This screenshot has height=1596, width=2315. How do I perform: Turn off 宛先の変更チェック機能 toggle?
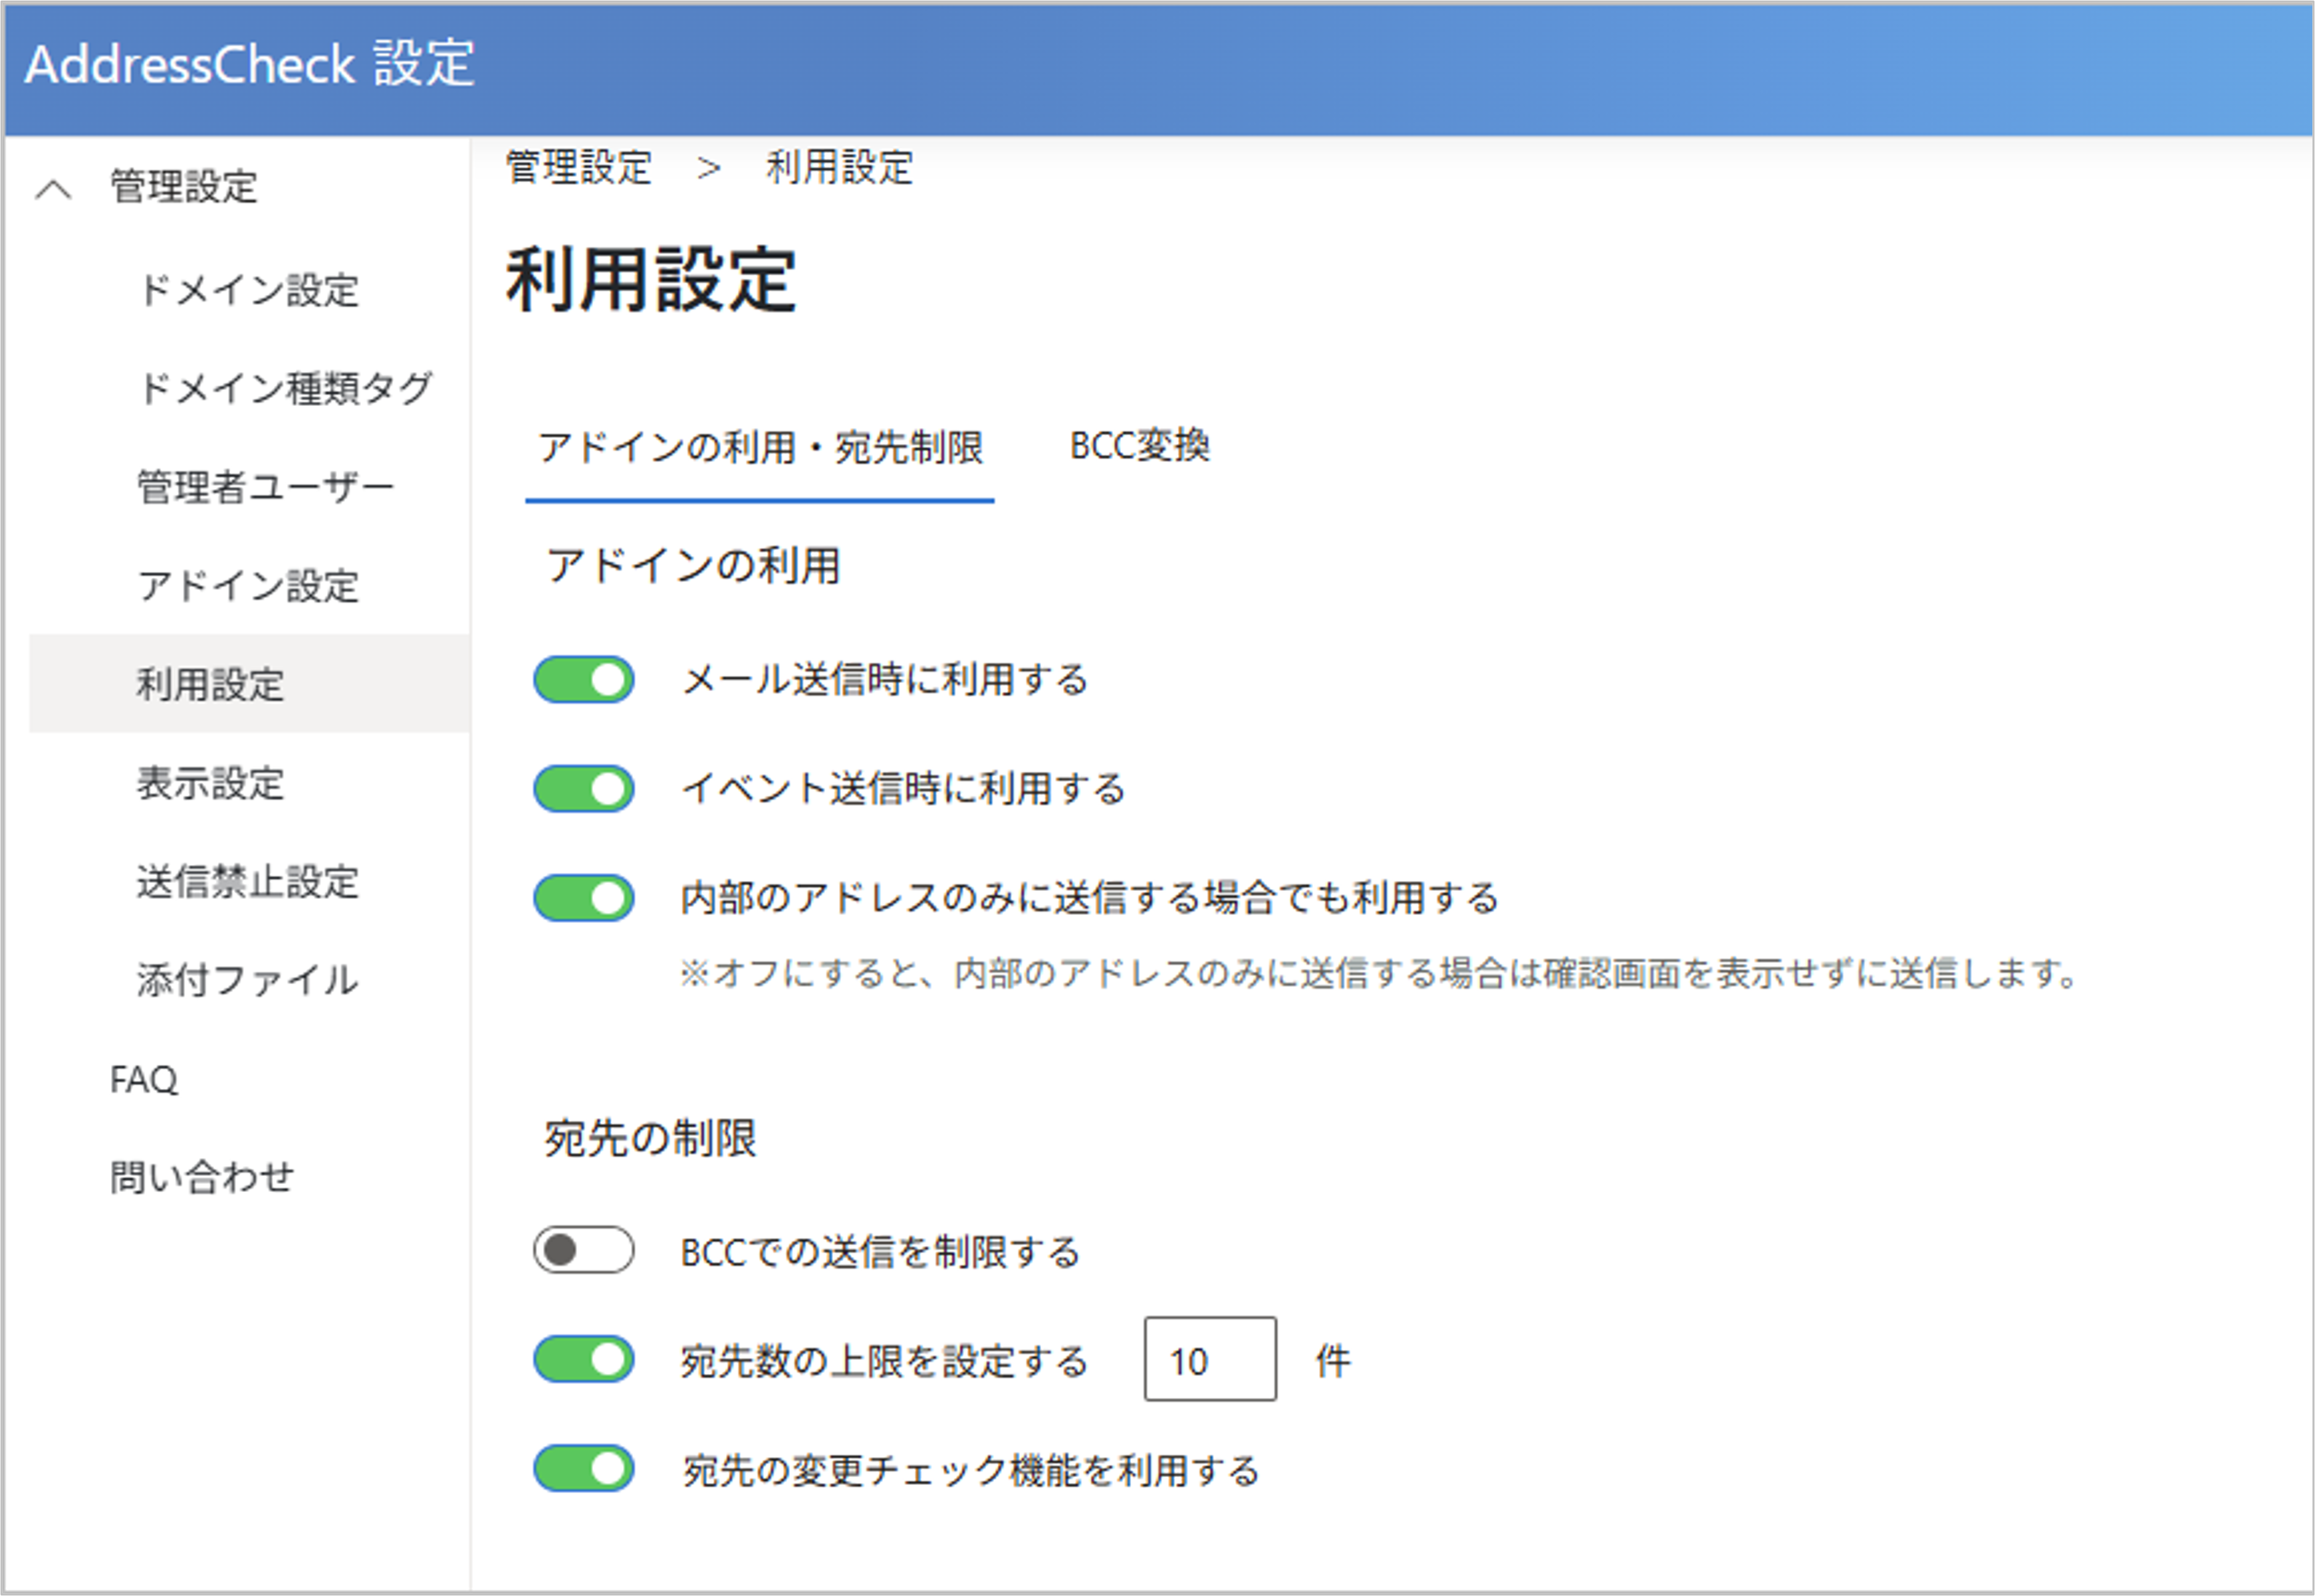pos(583,1469)
